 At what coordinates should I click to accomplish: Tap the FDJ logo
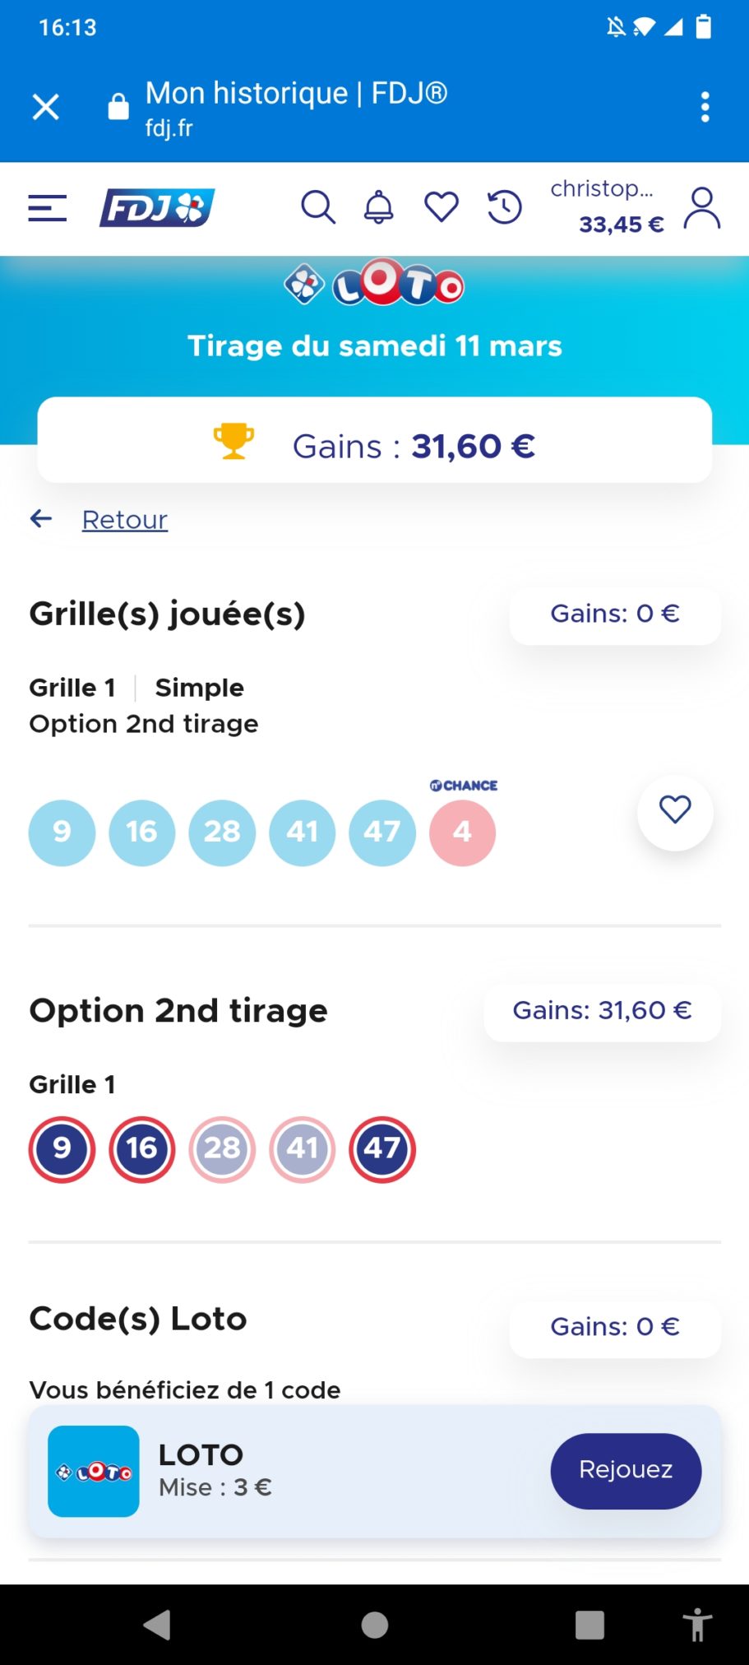coord(157,207)
